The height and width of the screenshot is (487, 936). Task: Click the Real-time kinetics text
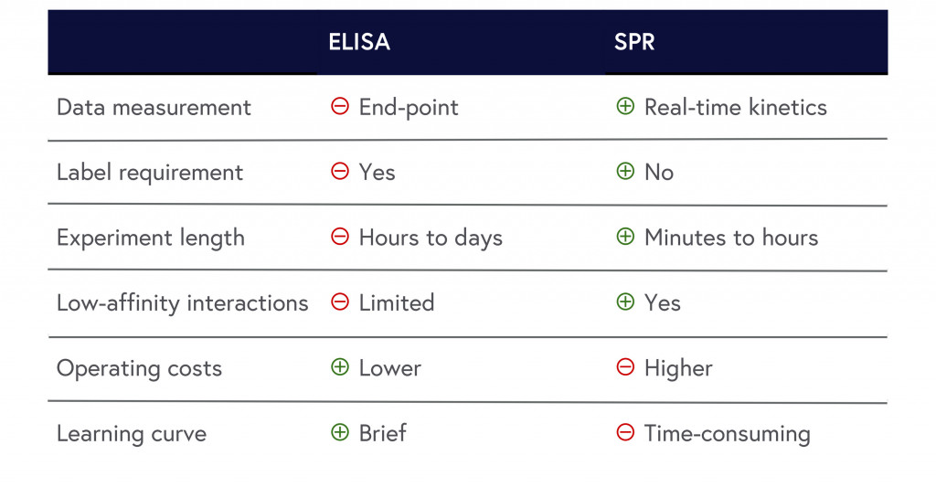coord(736,108)
